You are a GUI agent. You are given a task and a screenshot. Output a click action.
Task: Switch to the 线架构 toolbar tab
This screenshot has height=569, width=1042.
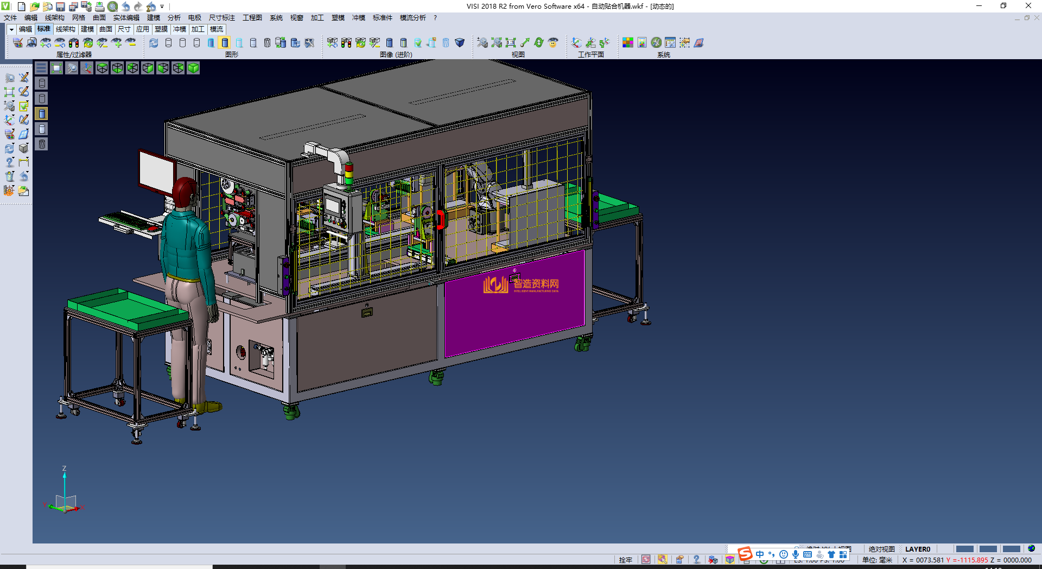tap(65, 29)
